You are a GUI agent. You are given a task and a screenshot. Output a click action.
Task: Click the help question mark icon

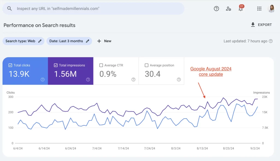tap(216, 8)
